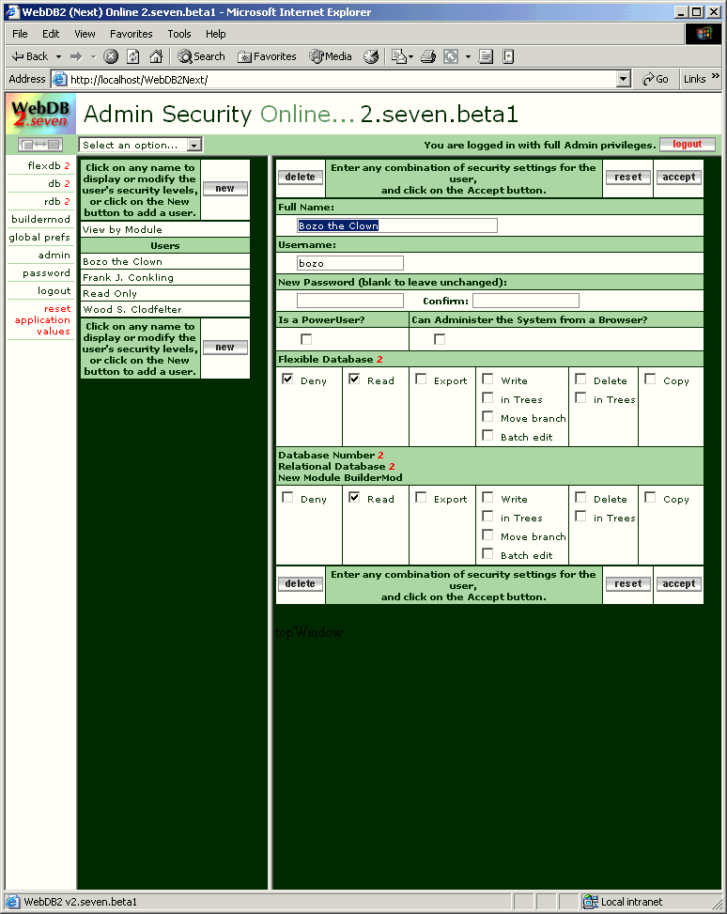The height and width of the screenshot is (914, 727).
Task: Click reset application values link
Action: [x=42, y=319]
